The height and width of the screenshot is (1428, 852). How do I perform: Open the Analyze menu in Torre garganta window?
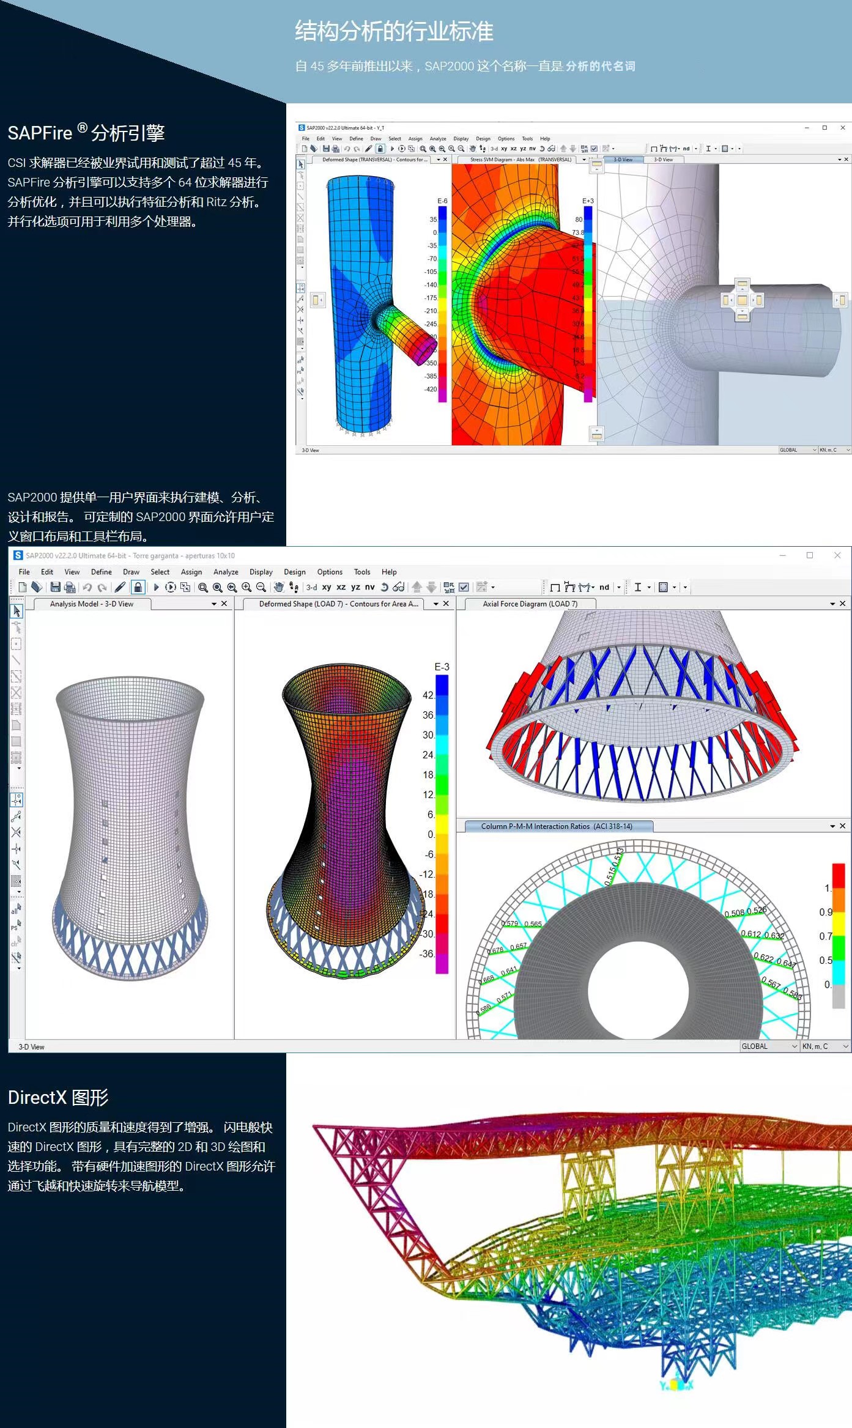[226, 572]
